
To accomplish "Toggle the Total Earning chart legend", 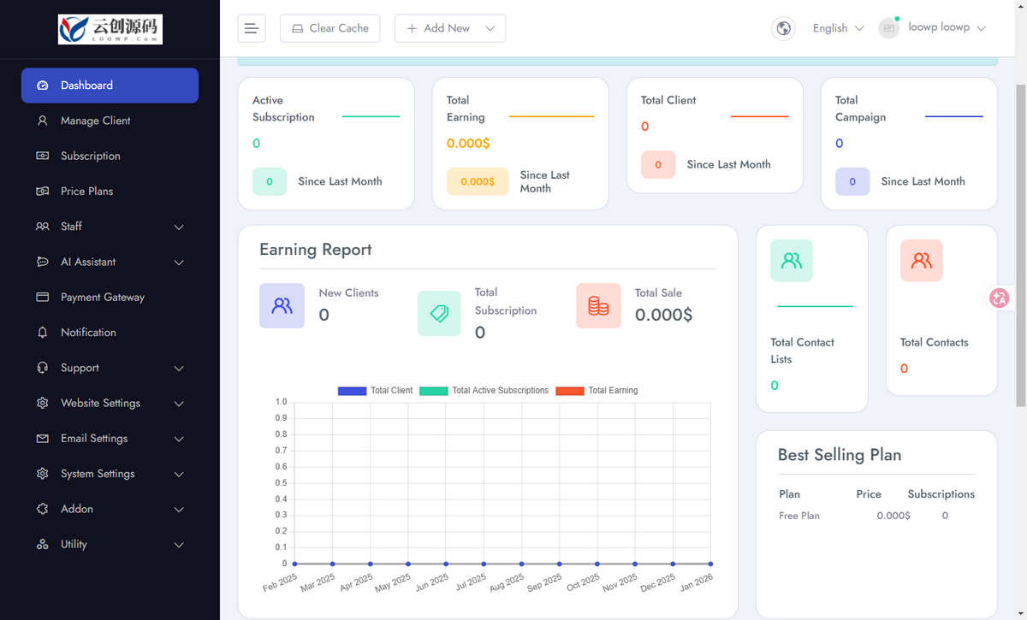I will [597, 391].
